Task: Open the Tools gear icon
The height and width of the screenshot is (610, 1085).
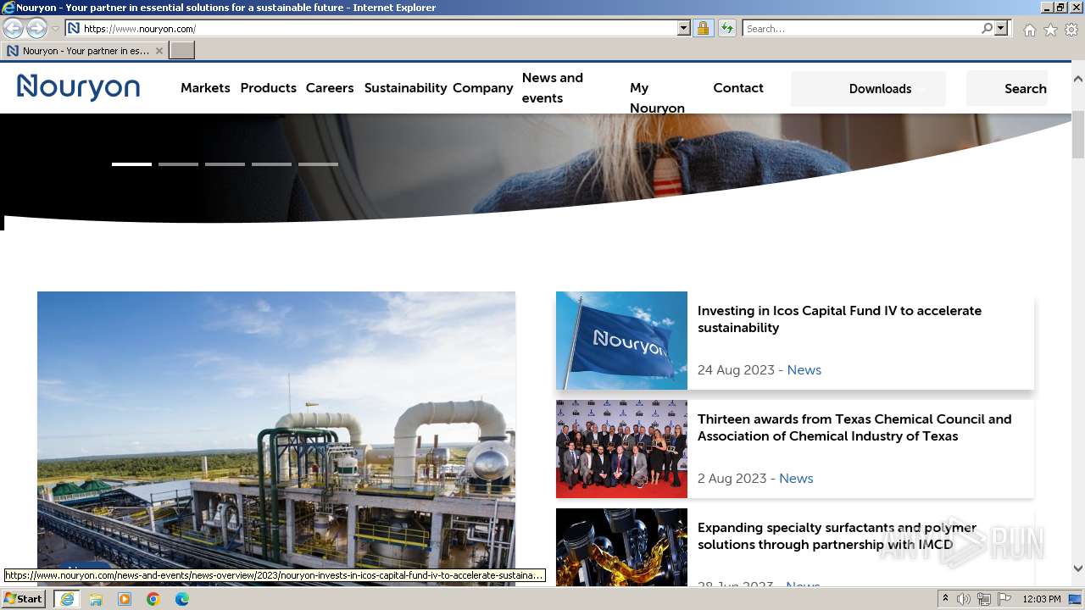Action: [1071, 30]
